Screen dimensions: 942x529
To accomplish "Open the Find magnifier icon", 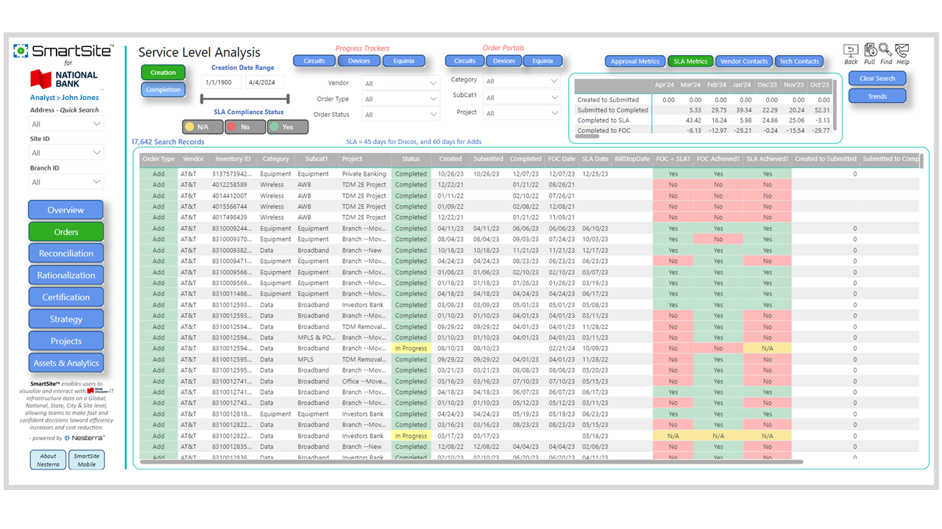I will [x=885, y=51].
